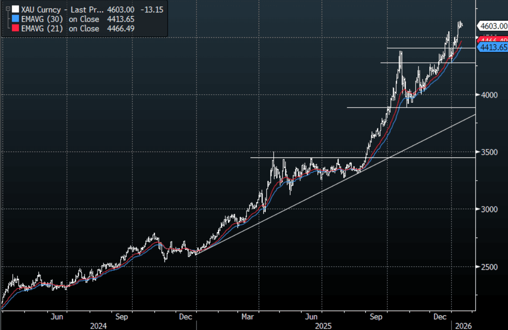
Task: Select the 2025 year label on time axis
Action: point(323,325)
